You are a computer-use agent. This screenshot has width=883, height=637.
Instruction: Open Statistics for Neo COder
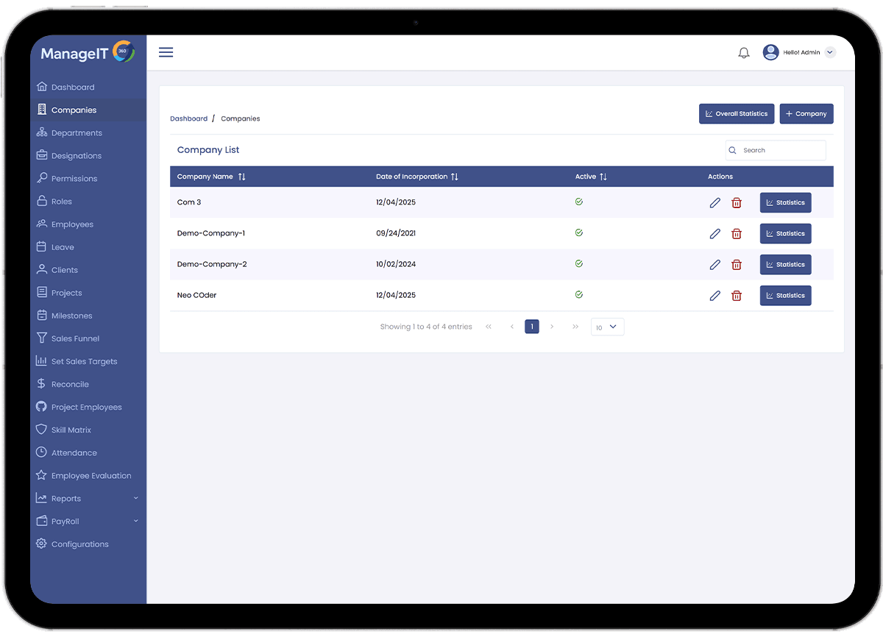pyautogui.click(x=786, y=296)
